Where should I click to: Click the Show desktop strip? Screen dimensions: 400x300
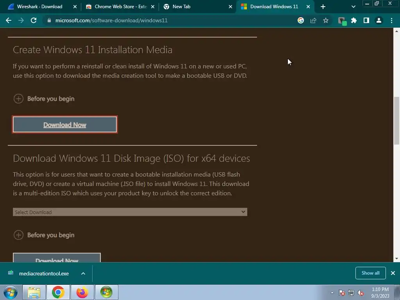pyautogui.click(x=397, y=292)
